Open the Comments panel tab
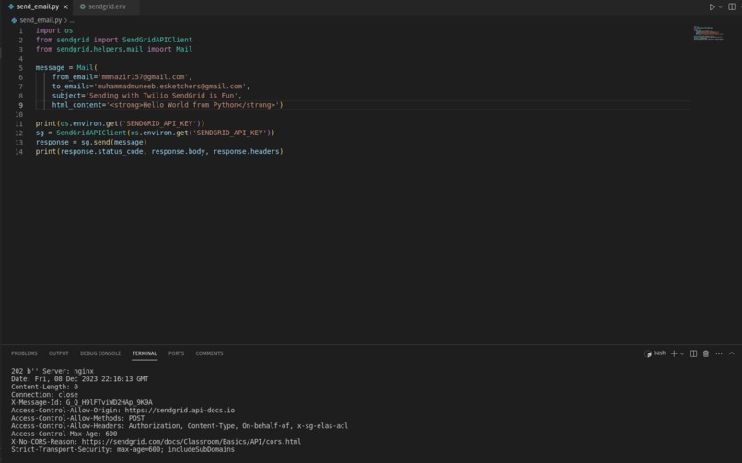 pyautogui.click(x=209, y=353)
